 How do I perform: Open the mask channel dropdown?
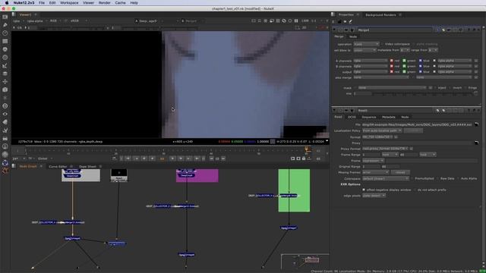[x=392, y=88]
